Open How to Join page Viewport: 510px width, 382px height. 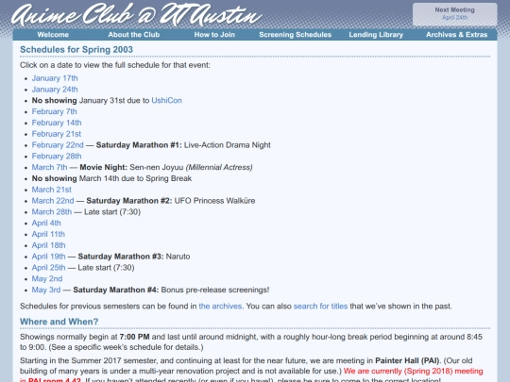[214, 35]
